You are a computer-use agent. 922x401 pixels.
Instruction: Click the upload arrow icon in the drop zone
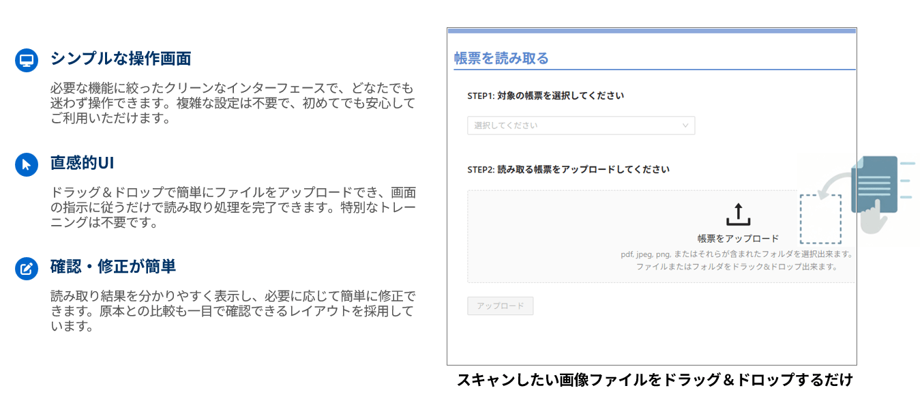click(738, 215)
